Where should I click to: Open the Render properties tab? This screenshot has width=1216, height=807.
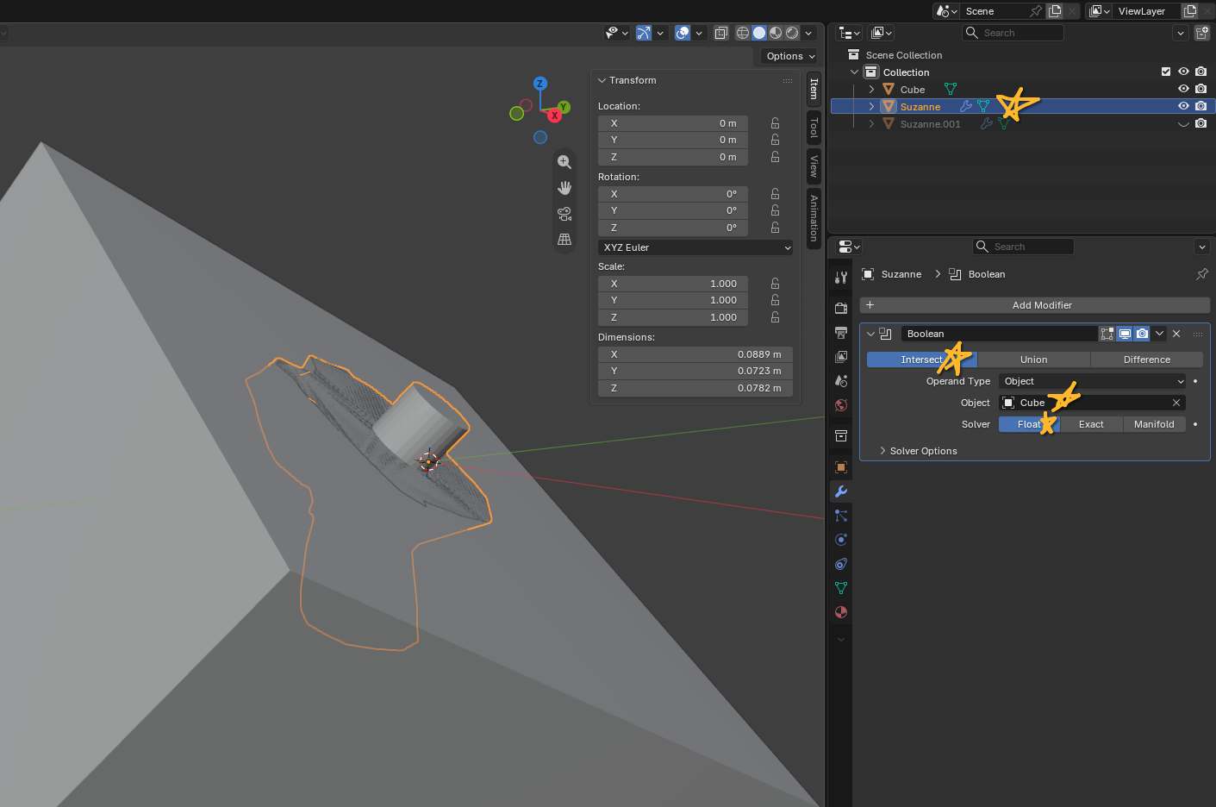[x=841, y=308]
